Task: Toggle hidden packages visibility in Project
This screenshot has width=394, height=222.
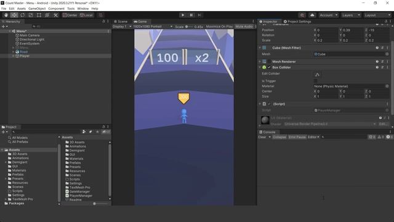Action: (x=106, y=131)
